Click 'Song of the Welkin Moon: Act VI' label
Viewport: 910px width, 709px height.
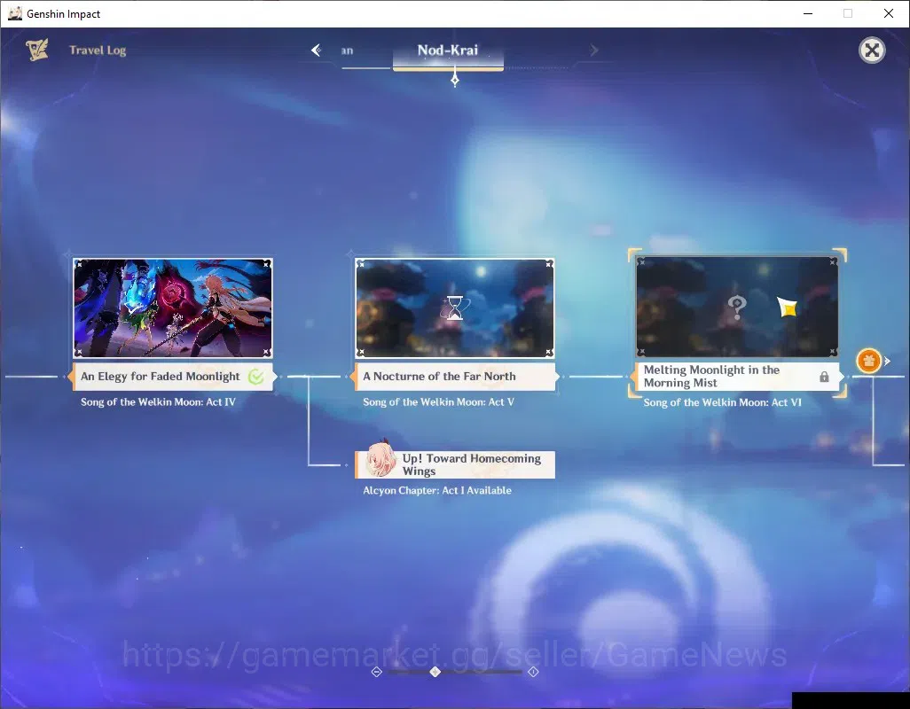coord(722,402)
